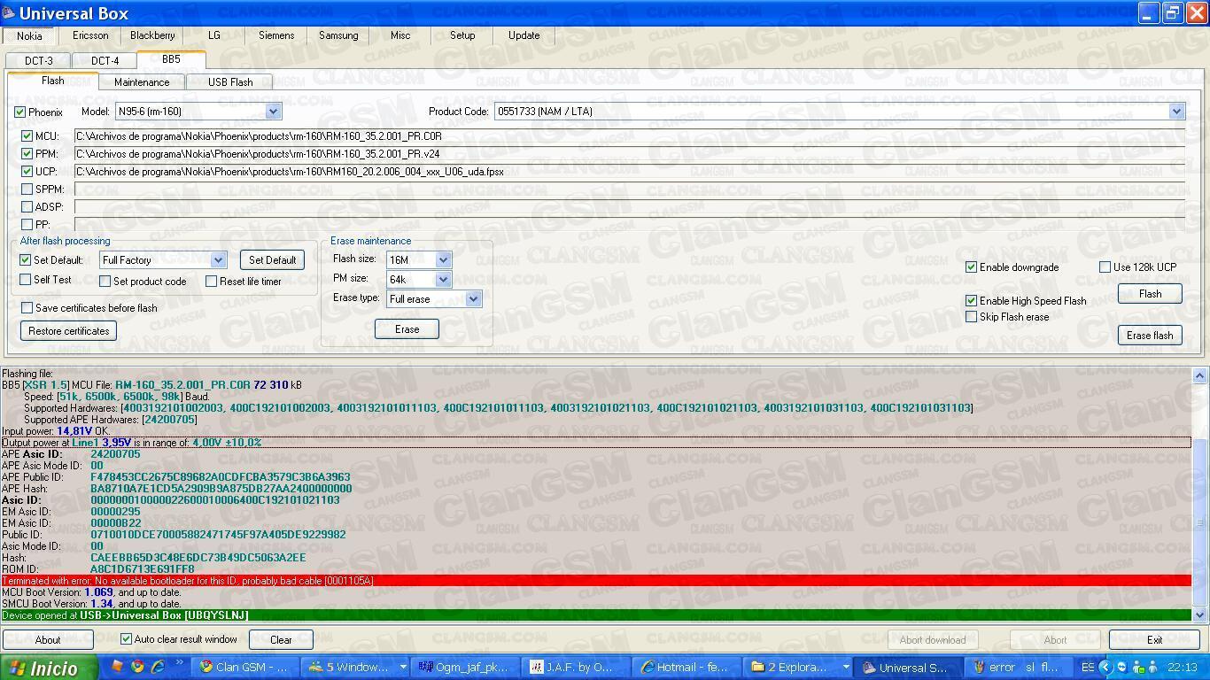Image resolution: width=1210 pixels, height=680 pixels.
Task: Uncheck the UCP file checkbox
Action: 27,172
